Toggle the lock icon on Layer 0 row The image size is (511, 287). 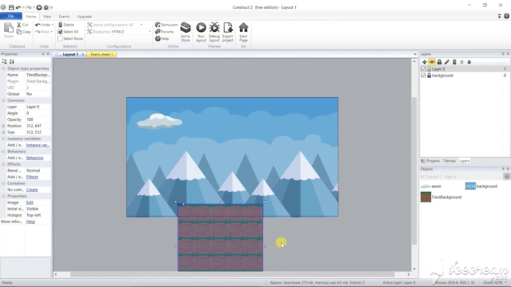click(x=429, y=69)
